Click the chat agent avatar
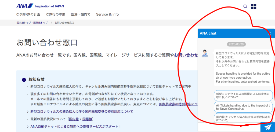 205,53
